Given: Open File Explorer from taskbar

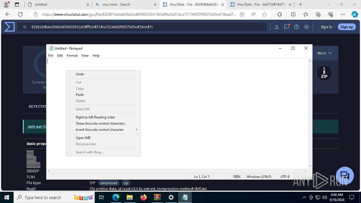Looking at the screenshot, I should pyautogui.click(x=129, y=197).
